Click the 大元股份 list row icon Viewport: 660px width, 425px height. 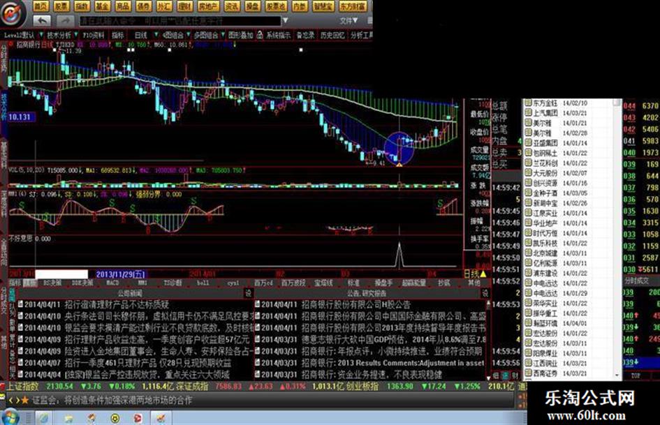click(528, 173)
